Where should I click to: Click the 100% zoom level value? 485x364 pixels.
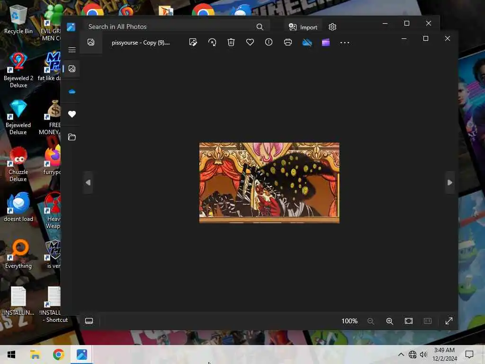tap(350, 321)
